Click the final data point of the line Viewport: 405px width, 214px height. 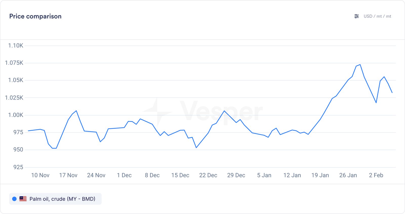(x=392, y=92)
